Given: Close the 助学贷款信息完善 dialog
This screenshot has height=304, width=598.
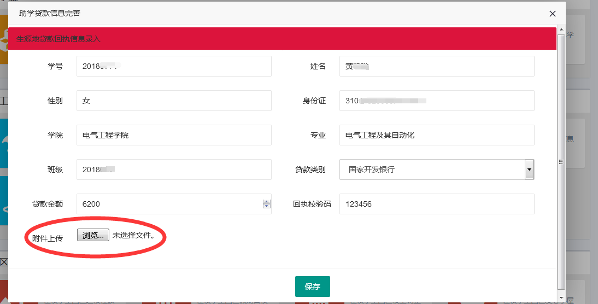Looking at the screenshot, I should [x=553, y=14].
